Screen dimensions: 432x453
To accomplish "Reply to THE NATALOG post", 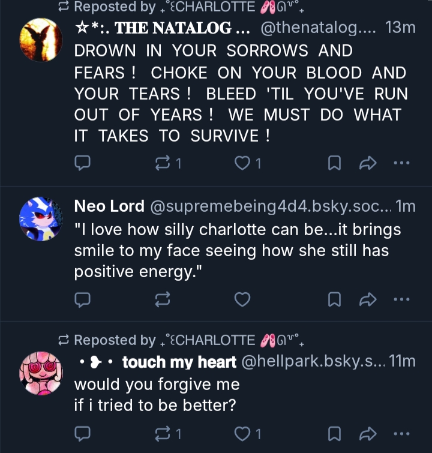I will 82,163.
